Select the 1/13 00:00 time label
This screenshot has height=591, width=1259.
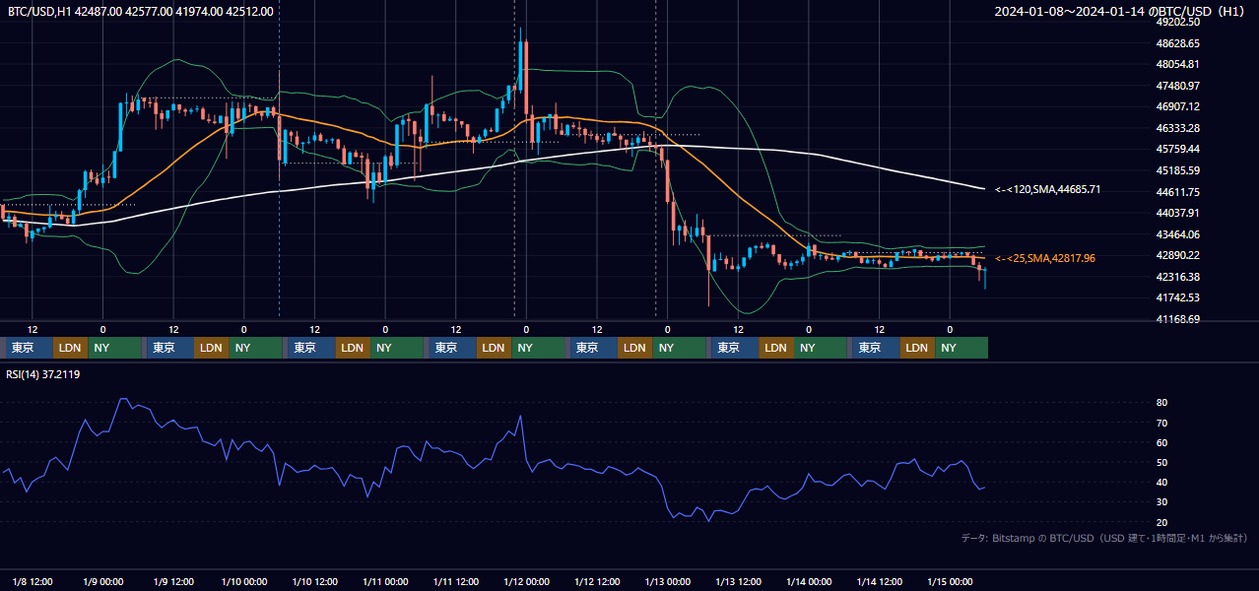pos(667,581)
